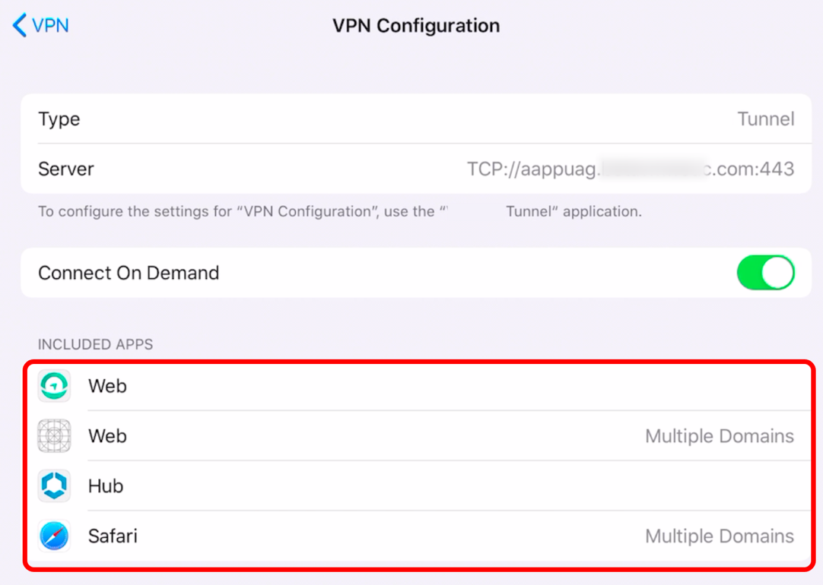Select the Safari app name
This screenshot has width=823, height=585.
[x=113, y=536]
